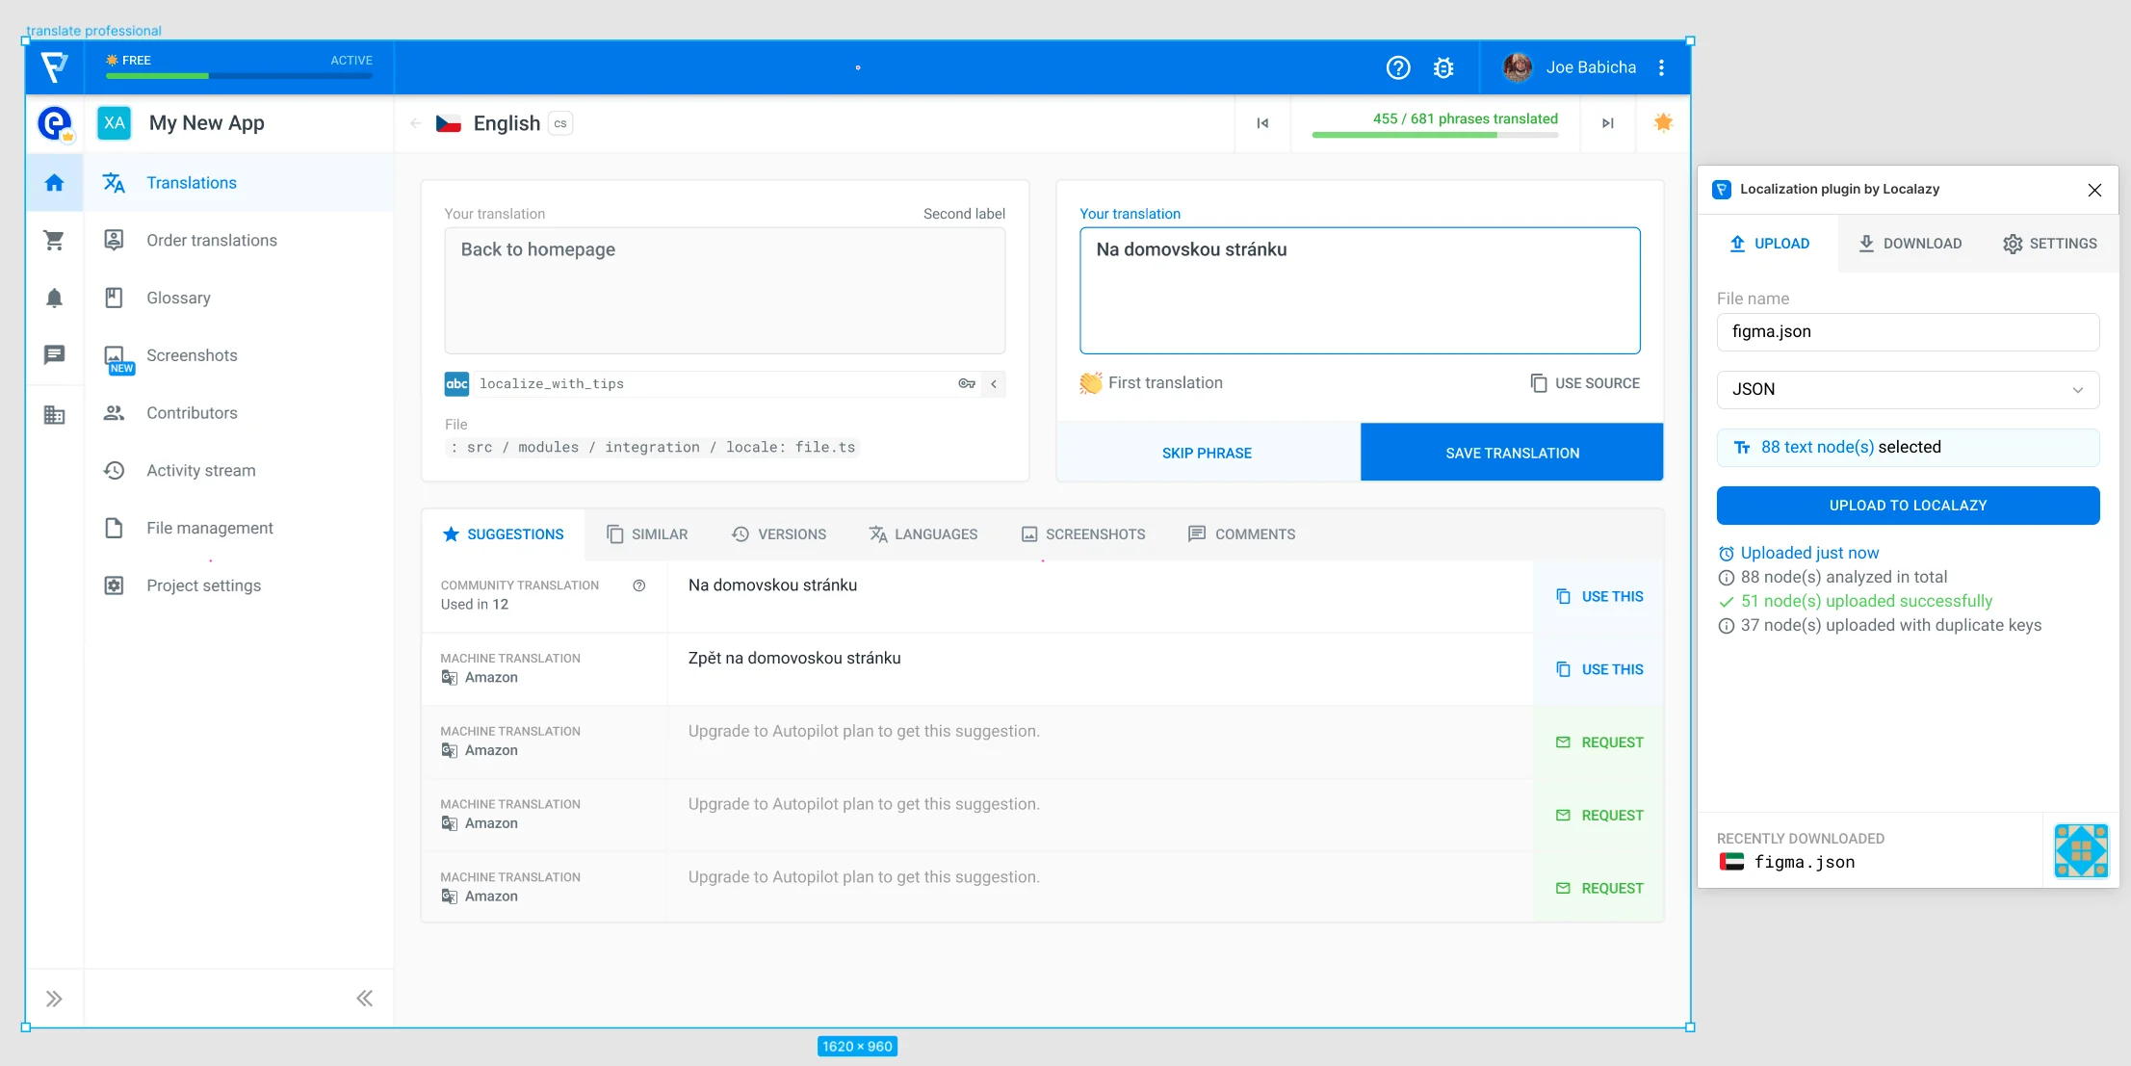This screenshot has height=1066, width=2131.
Task: Collapse the left navigation menu
Action: (364, 999)
